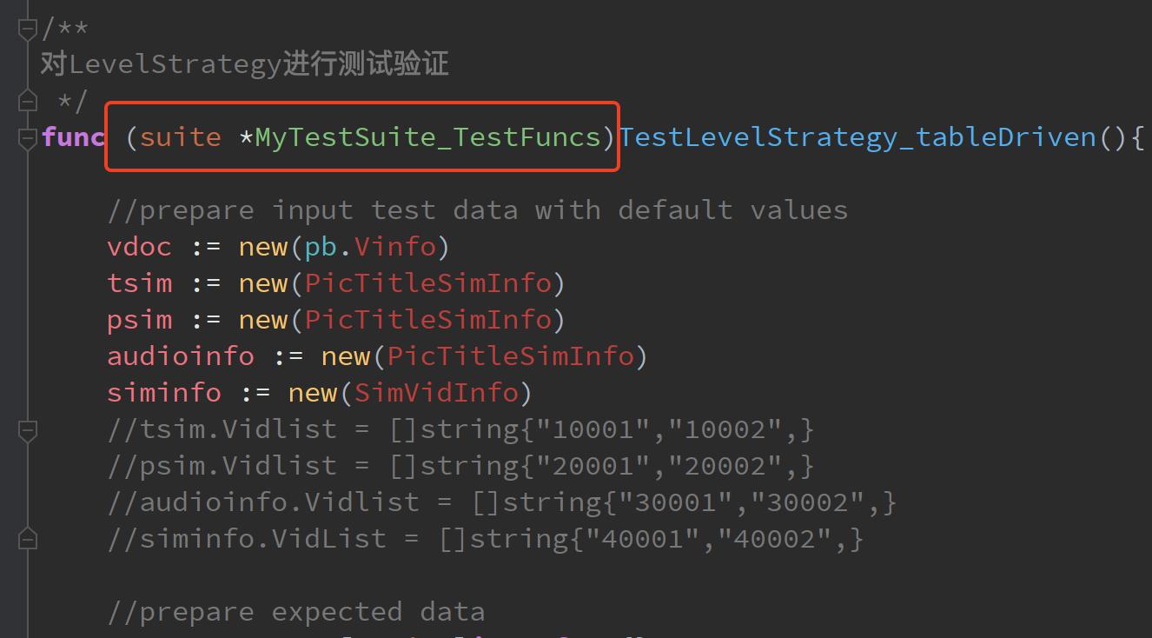1152x638 pixels.
Task: Click the MyTestSuite_TestFuncs receiver type
Action: 427,137
